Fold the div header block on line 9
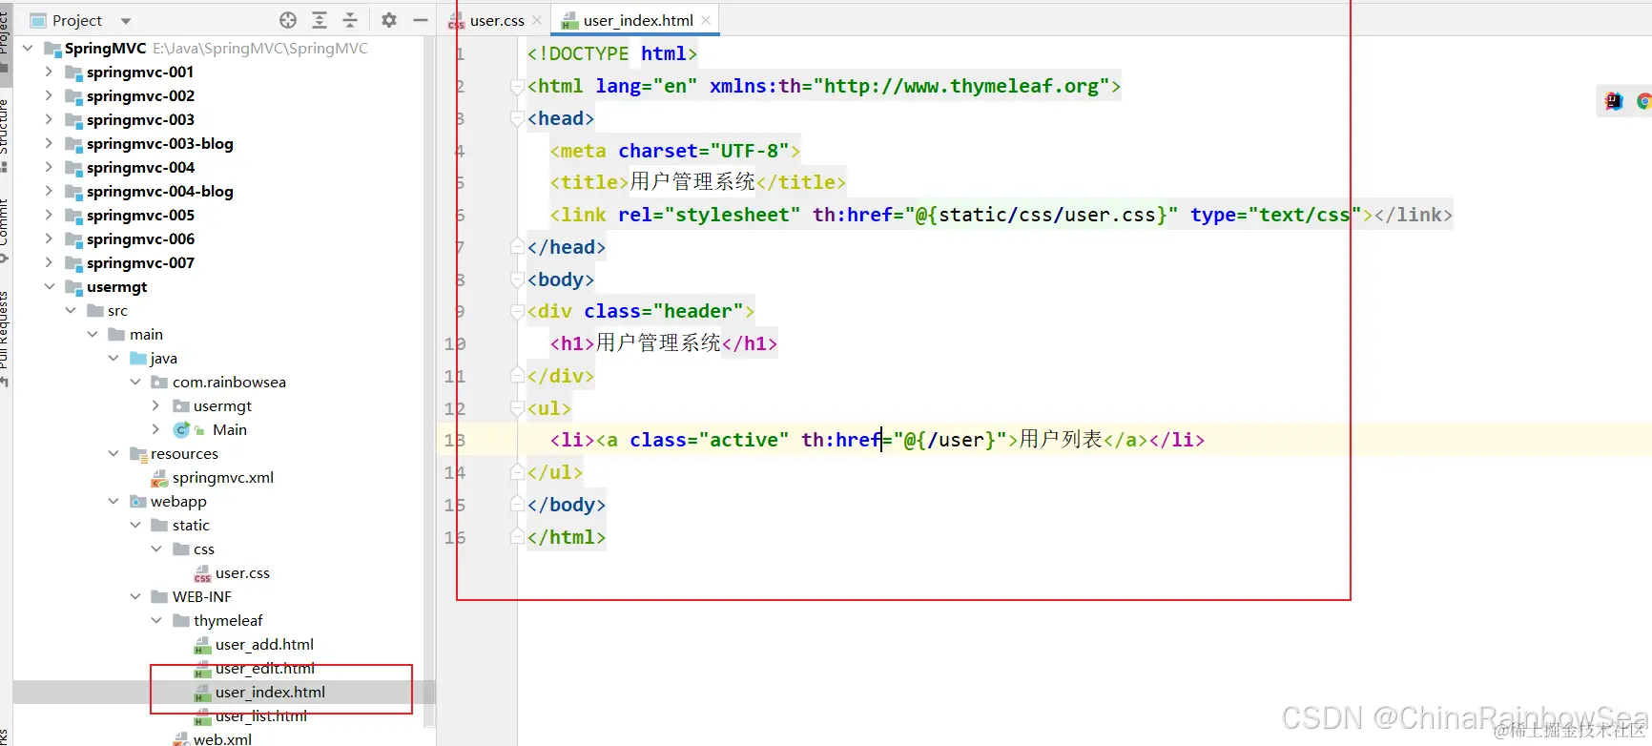Image resolution: width=1652 pixels, height=746 pixels. point(517,312)
